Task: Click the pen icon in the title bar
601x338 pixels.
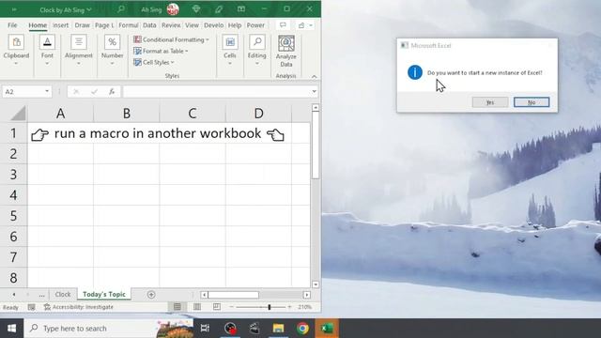Action: [219, 9]
